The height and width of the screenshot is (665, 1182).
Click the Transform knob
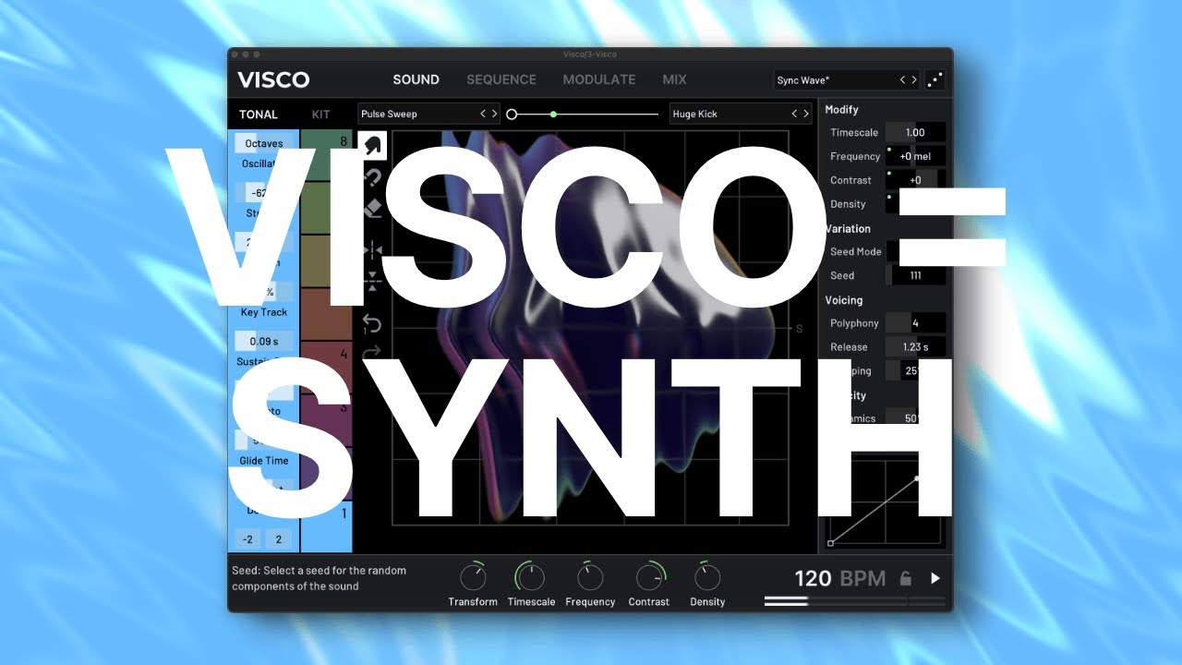(x=473, y=578)
